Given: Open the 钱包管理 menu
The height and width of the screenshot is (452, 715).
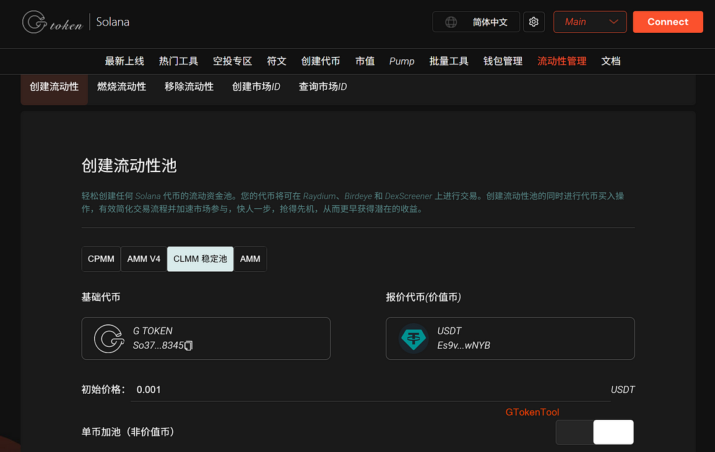Looking at the screenshot, I should point(503,61).
